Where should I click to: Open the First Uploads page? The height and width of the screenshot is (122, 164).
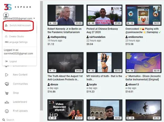pyautogui.click(x=20, y=111)
